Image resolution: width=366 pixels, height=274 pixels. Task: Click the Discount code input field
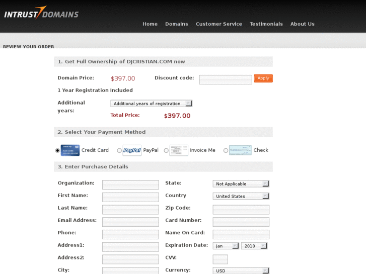[225, 79]
